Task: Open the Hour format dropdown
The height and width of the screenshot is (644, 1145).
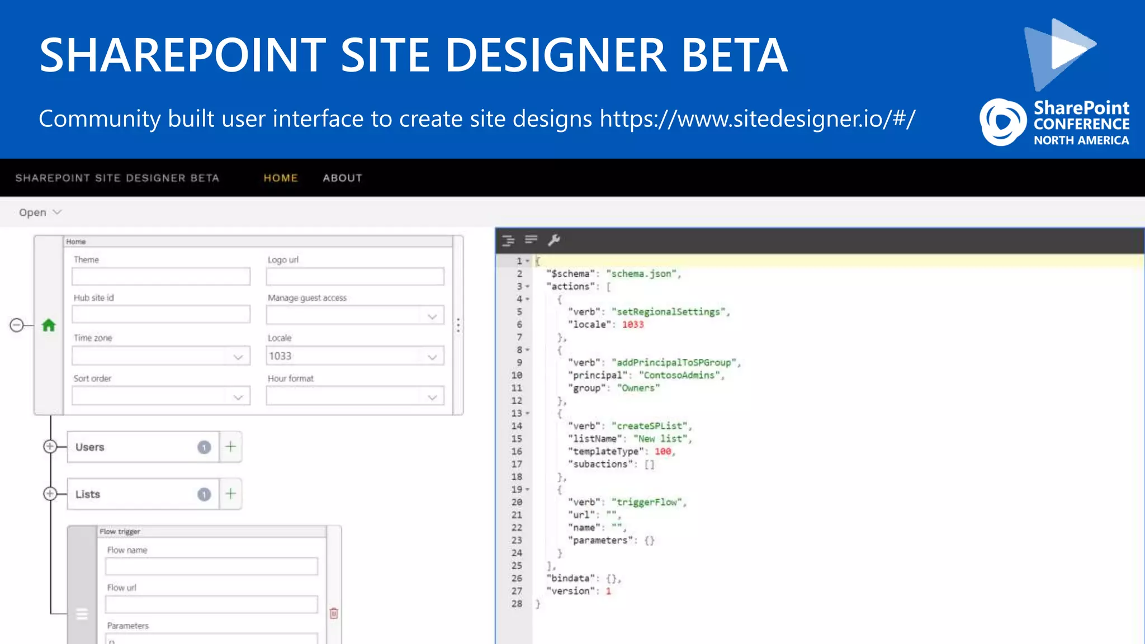Action: point(355,396)
